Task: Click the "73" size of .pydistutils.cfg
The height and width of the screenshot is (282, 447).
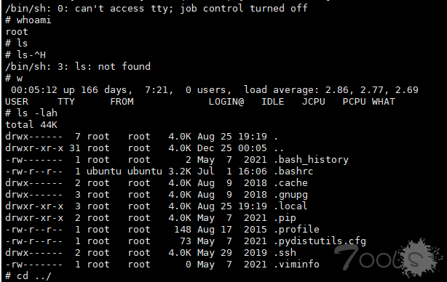Action: click(x=186, y=241)
